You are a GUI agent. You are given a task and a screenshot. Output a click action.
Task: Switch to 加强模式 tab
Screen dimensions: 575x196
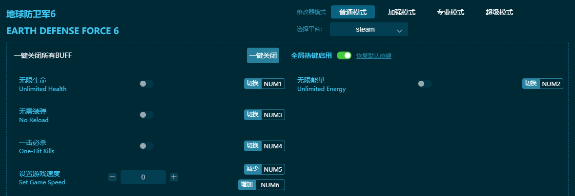402,12
